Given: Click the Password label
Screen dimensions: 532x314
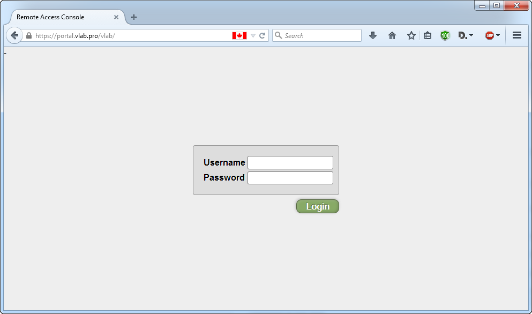Looking at the screenshot, I should (224, 177).
